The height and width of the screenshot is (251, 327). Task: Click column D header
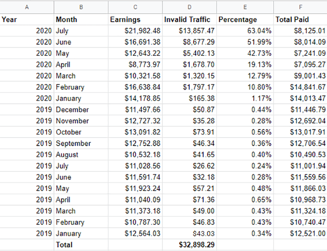189,7
